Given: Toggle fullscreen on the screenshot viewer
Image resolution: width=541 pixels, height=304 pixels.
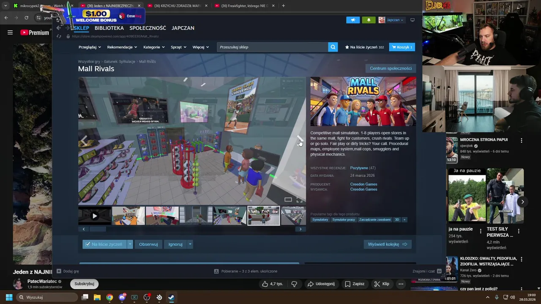Looking at the screenshot, I should (299, 200).
